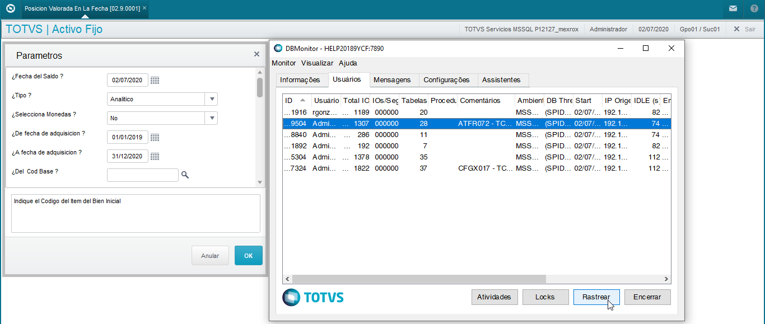
Task: Click the De fecha de adquisicion date field
Action: [x=128, y=137]
